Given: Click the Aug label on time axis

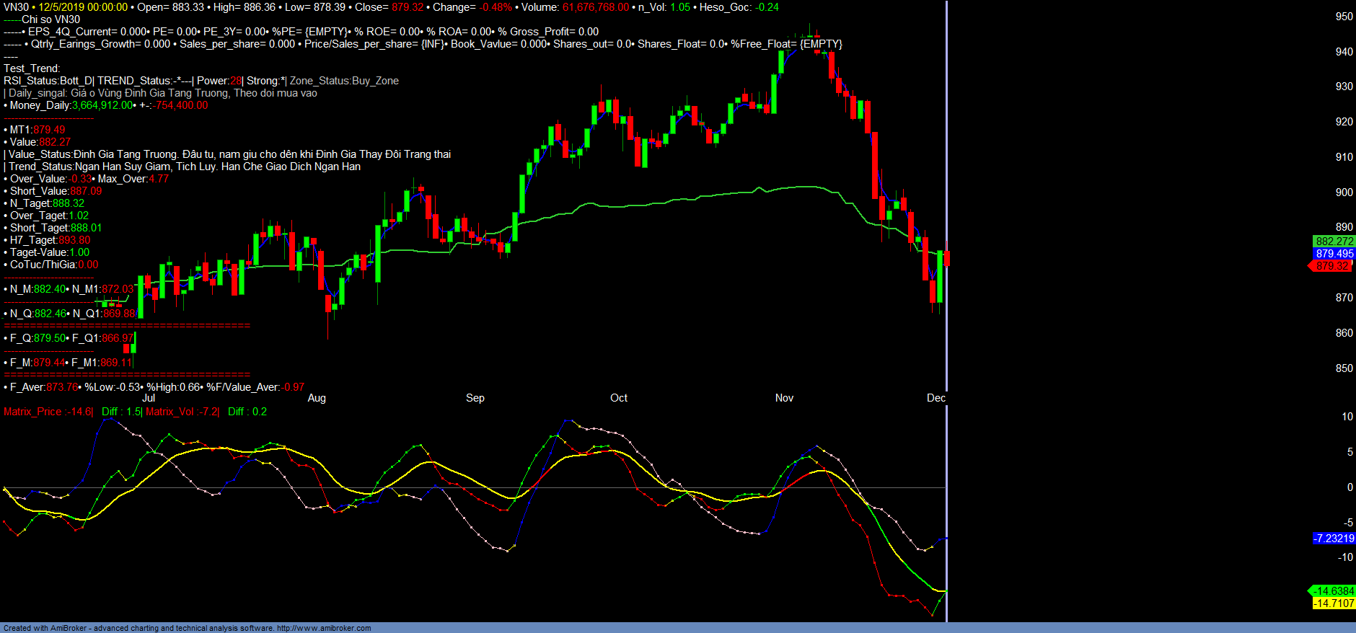Looking at the screenshot, I should [x=317, y=398].
